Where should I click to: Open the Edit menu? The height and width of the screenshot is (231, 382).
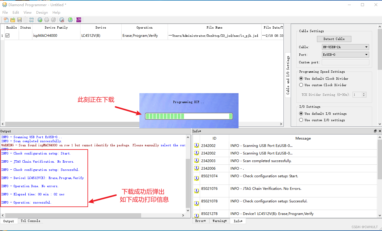(x=16, y=12)
